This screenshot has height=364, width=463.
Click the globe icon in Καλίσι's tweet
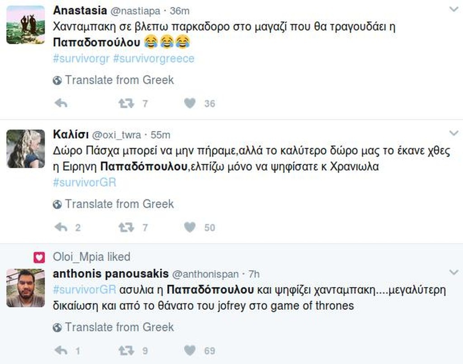click(x=57, y=205)
